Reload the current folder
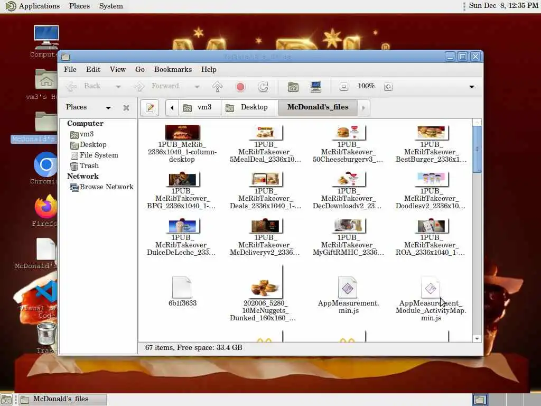Image resolution: width=541 pixels, height=406 pixels. [263, 87]
